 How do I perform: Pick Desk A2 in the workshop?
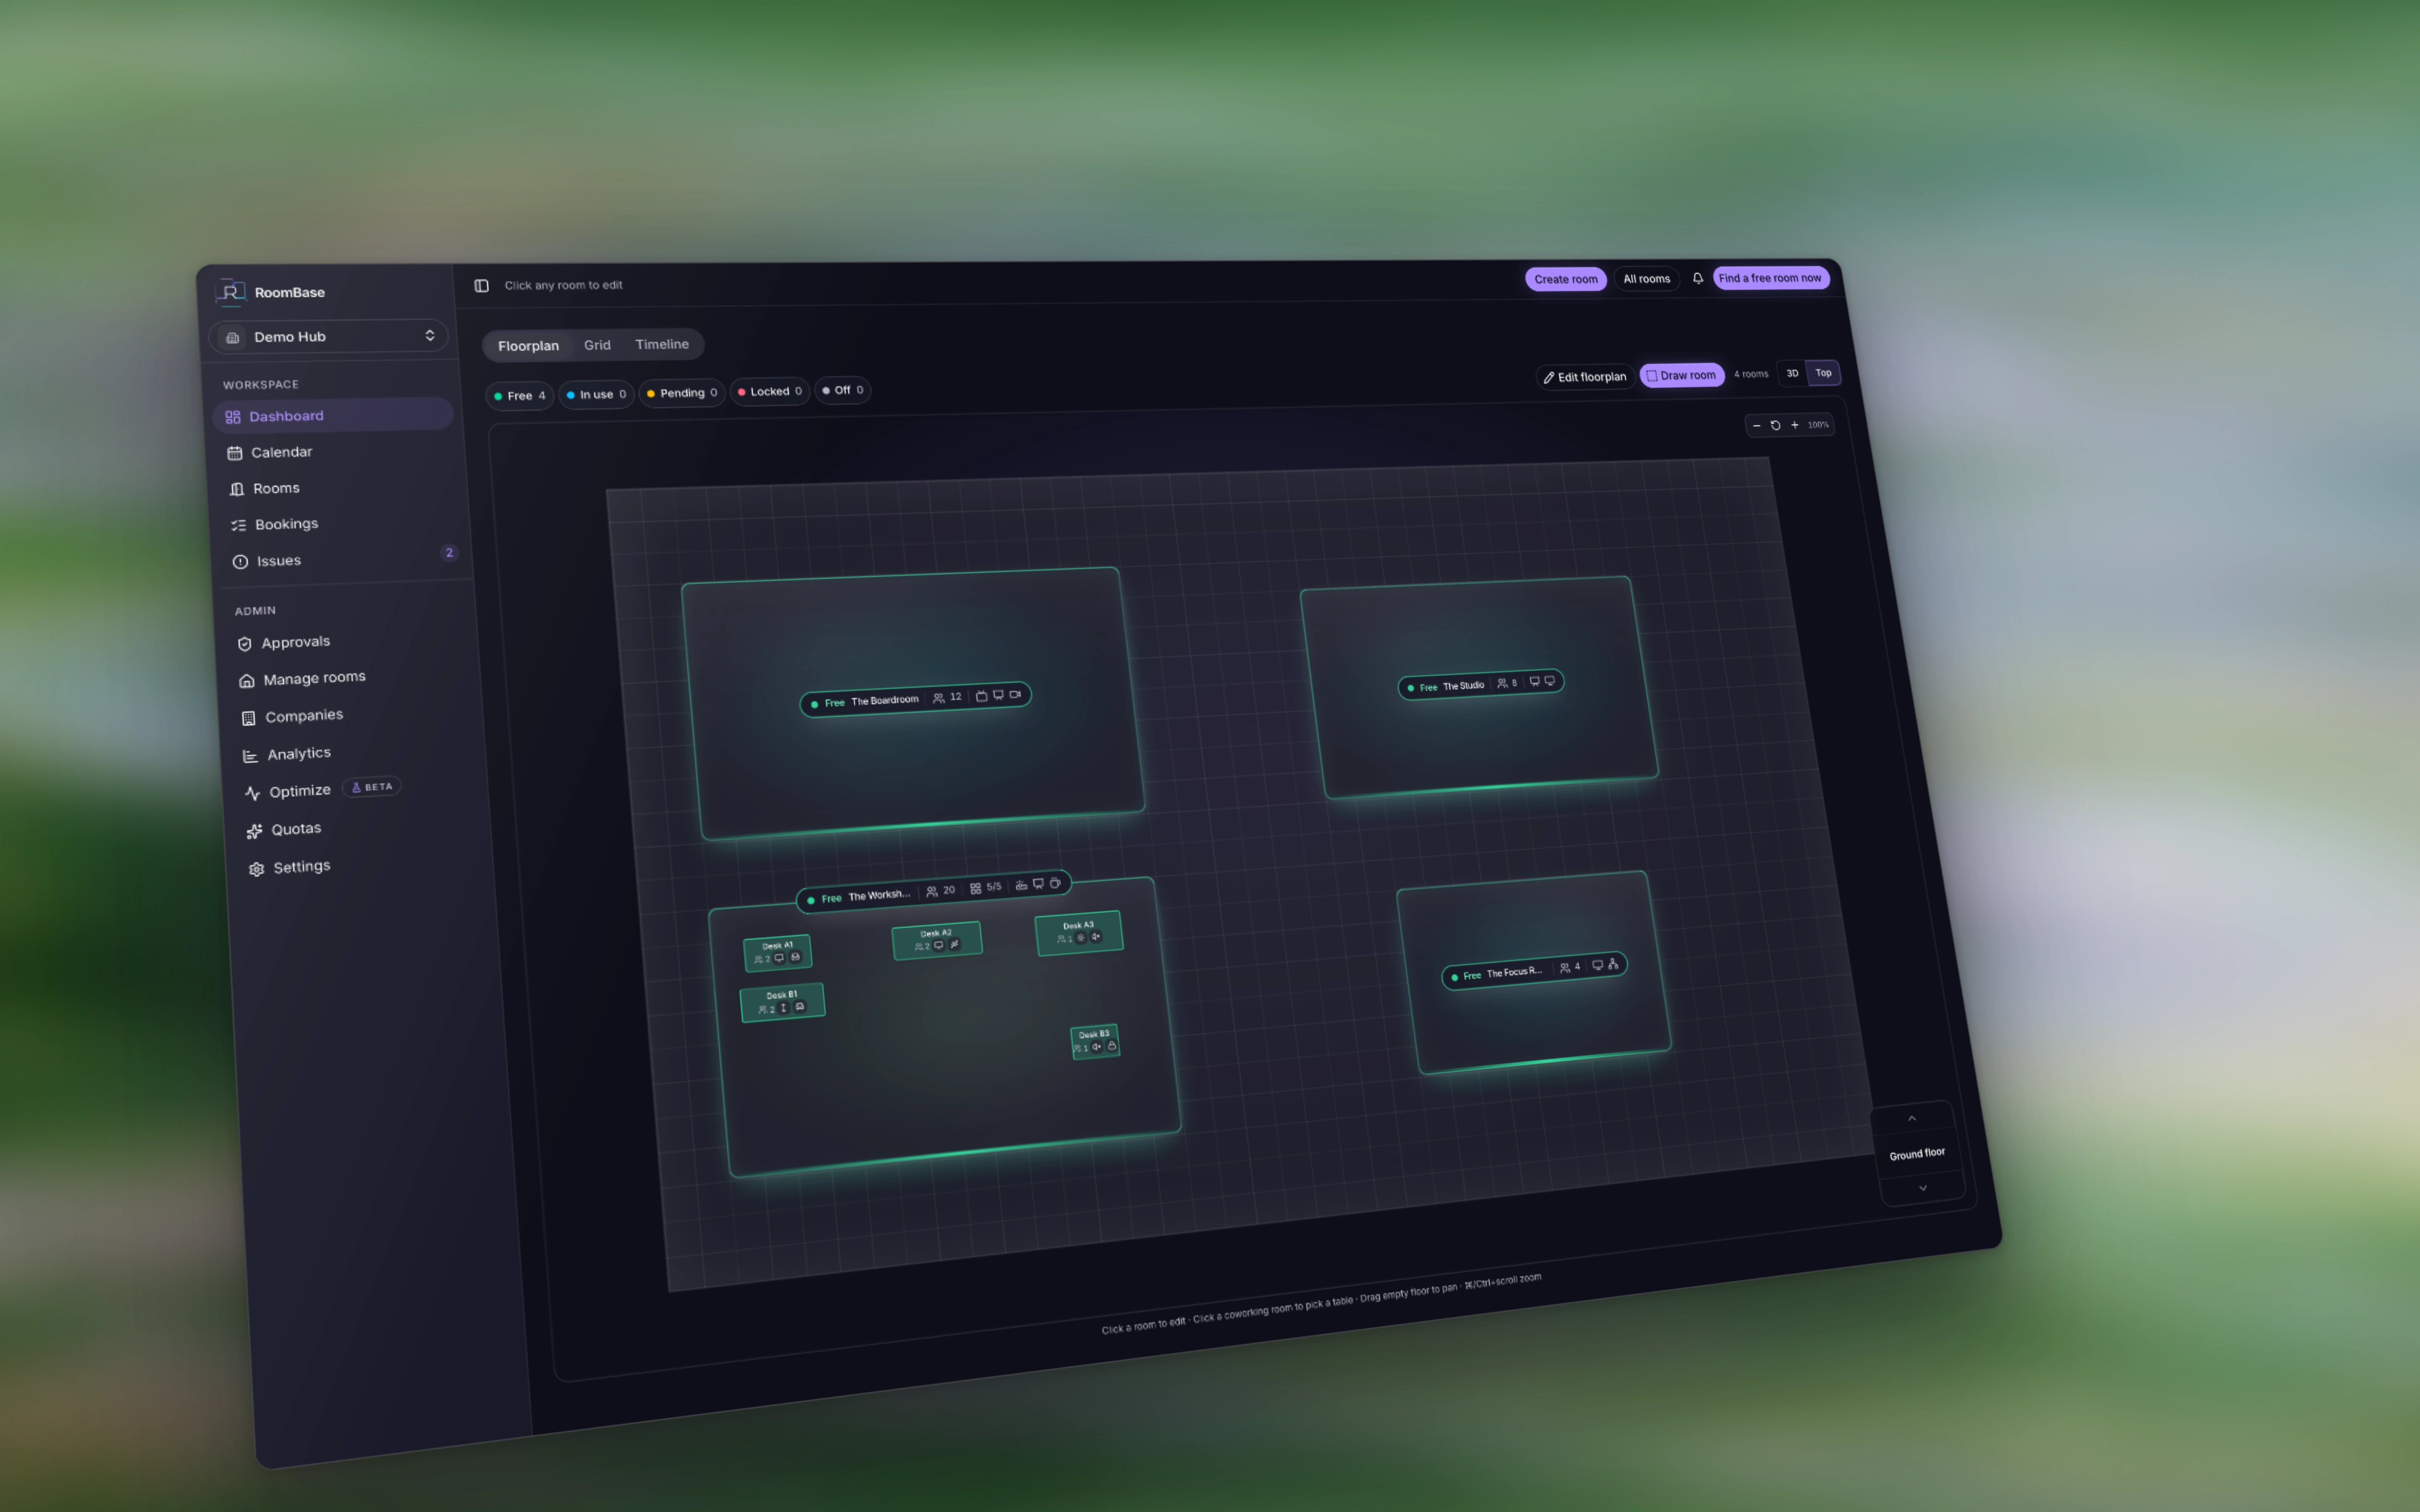point(937,940)
